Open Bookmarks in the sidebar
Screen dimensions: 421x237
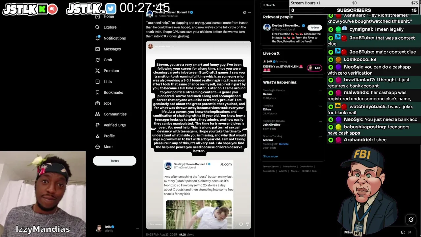(x=109, y=92)
